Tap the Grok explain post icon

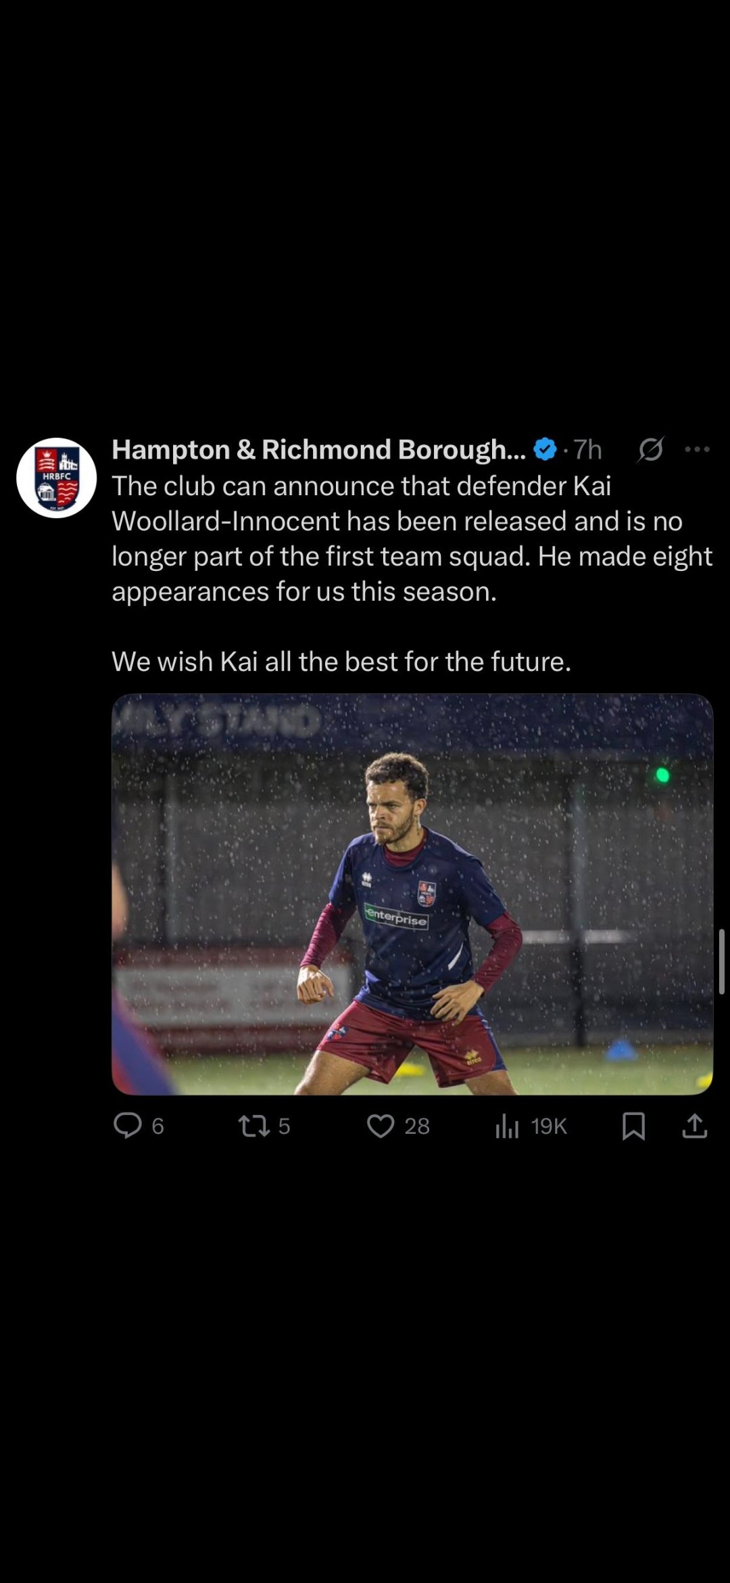point(650,449)
